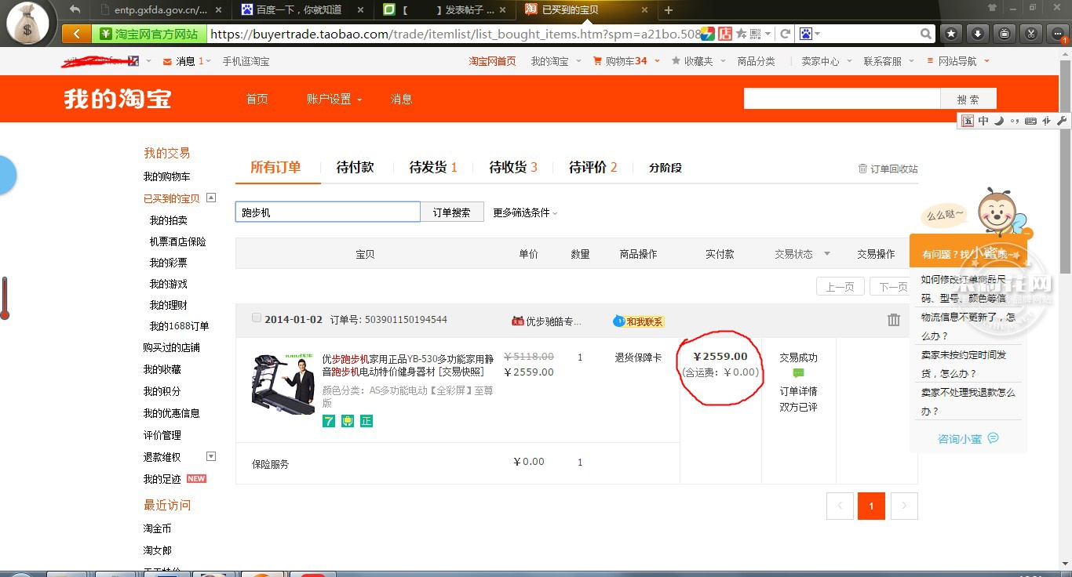Click the top header search input box
The width and height of the screenshot is (1072, 577).
pyautogui.click(x=842, y=99)
